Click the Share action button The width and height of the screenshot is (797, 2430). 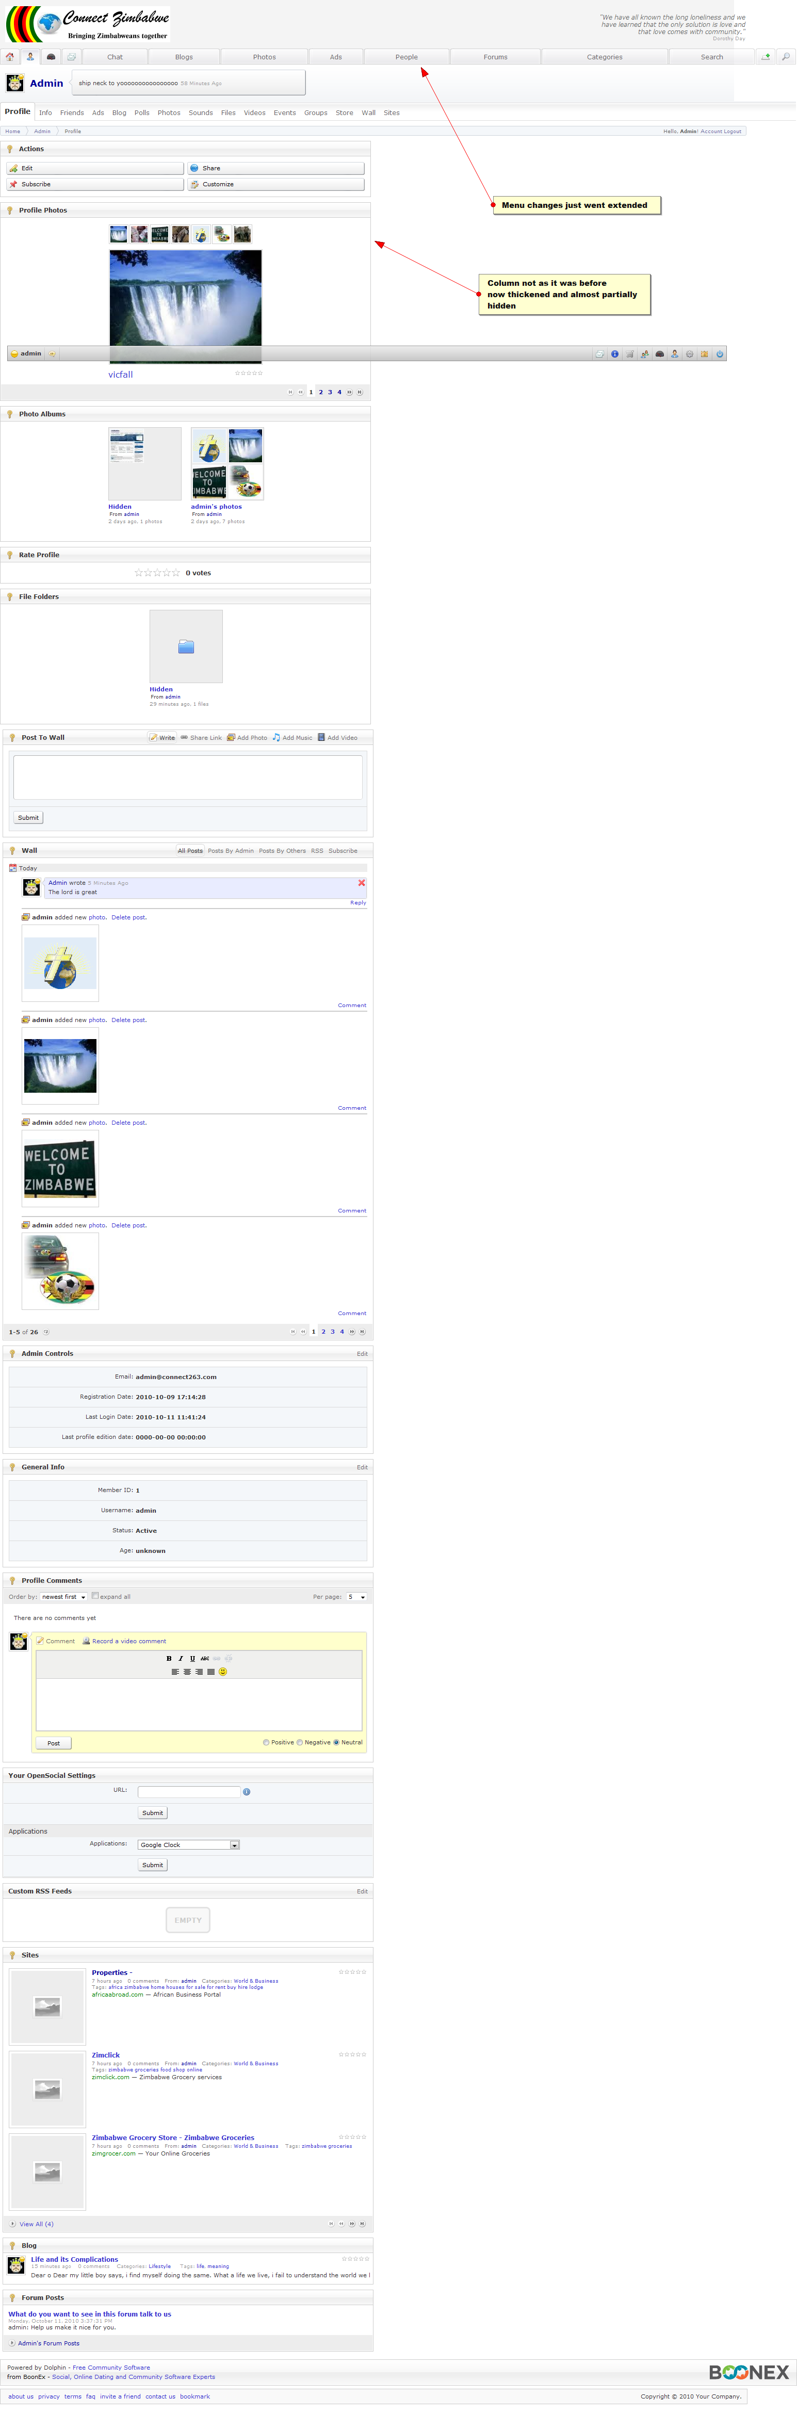275,169
